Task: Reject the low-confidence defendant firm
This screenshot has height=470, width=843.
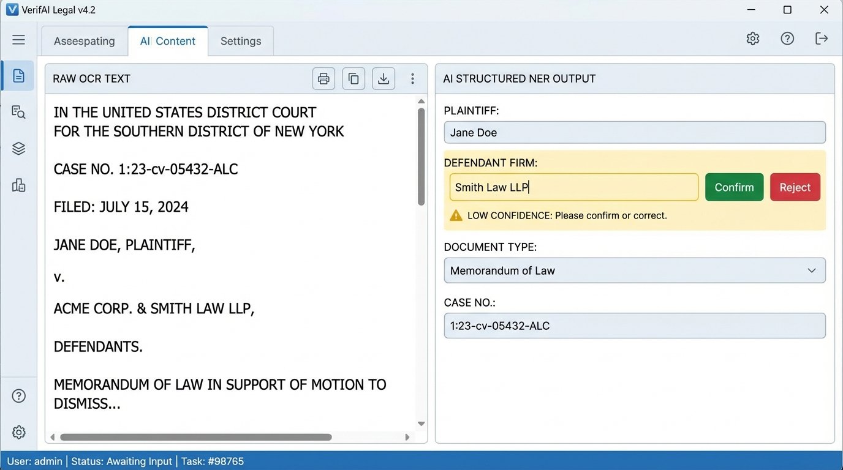Action: (x=795, y=187)
